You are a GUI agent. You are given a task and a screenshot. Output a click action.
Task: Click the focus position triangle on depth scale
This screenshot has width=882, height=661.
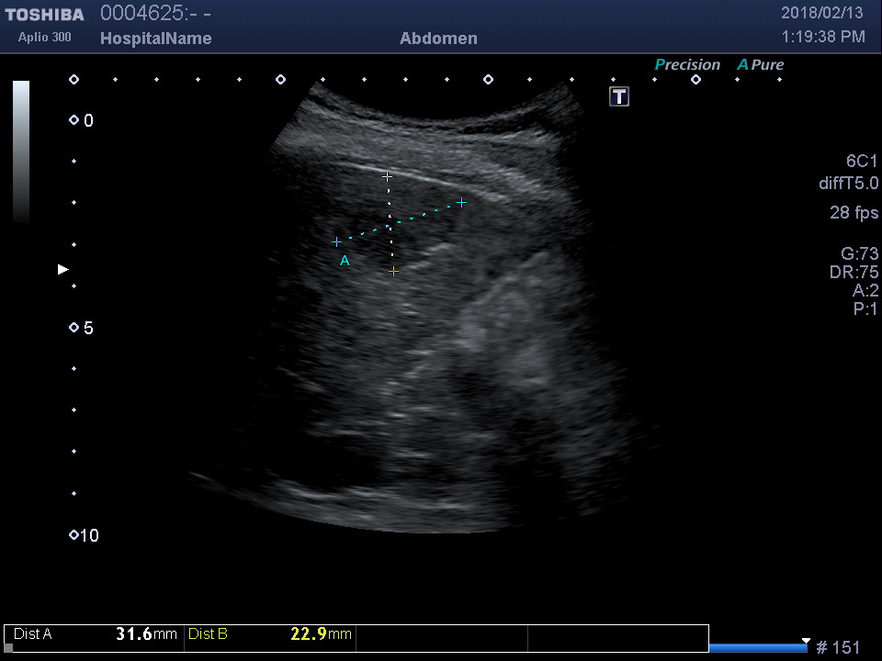pyautogui.click(x=62, y=269)
